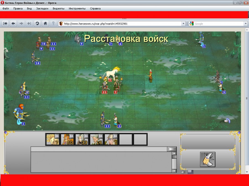
Task: Click the sword-in-fist battle start button
Action: [x=208, y=160]
